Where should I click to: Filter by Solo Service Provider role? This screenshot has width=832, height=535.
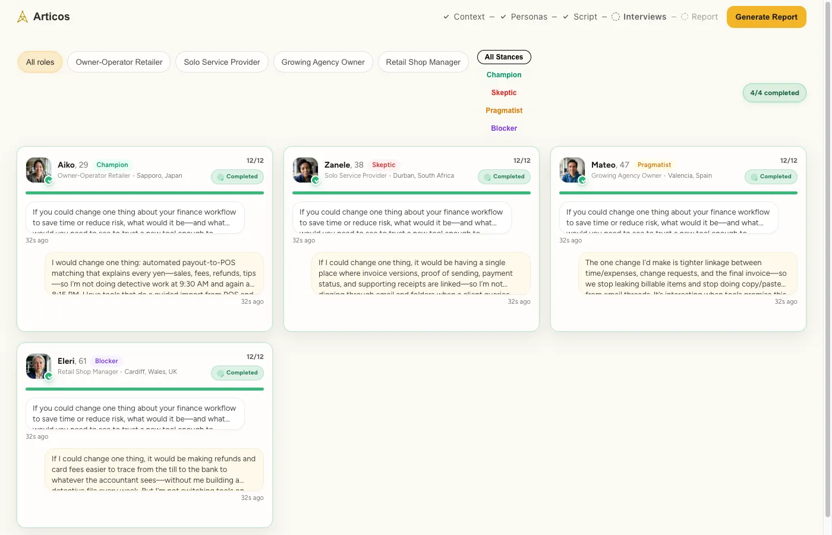pos(222,62)
